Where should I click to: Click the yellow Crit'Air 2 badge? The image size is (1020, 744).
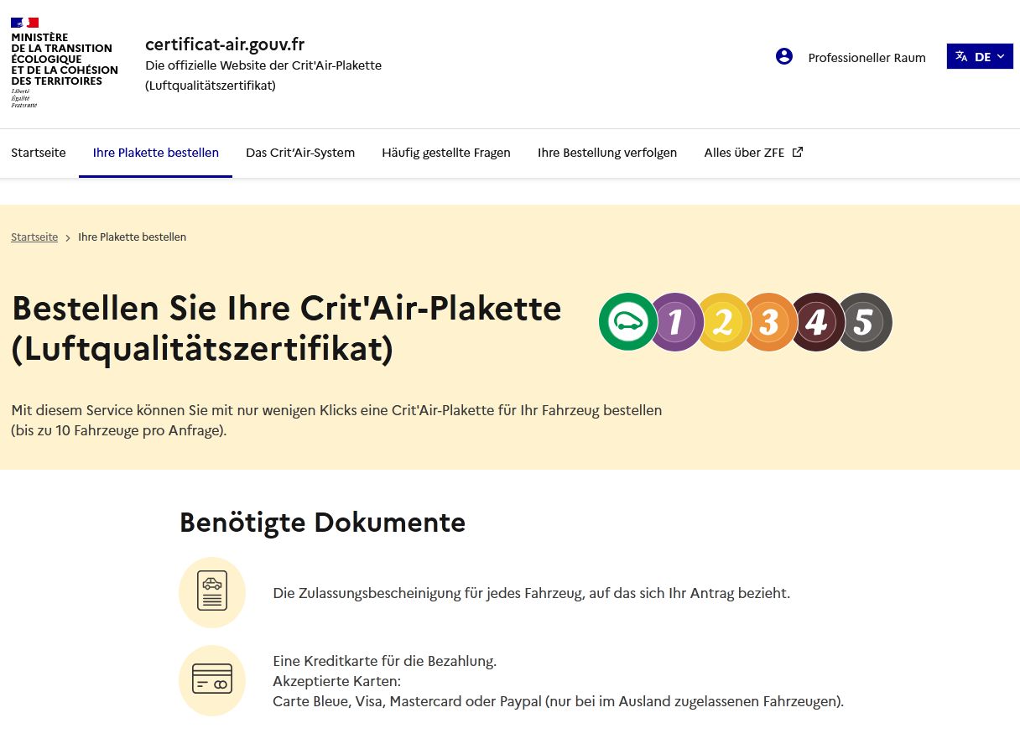(x=722, y=321)
